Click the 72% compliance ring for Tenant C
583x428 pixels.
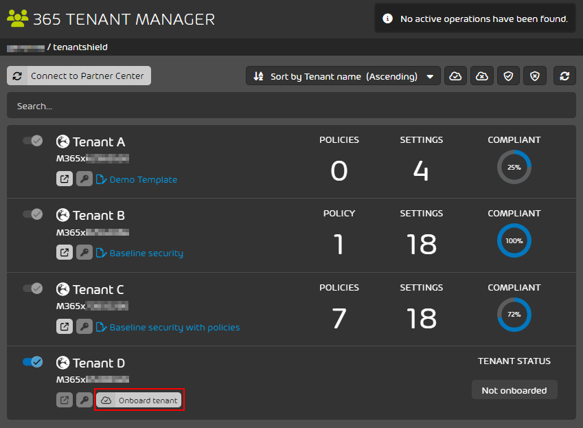514,314
